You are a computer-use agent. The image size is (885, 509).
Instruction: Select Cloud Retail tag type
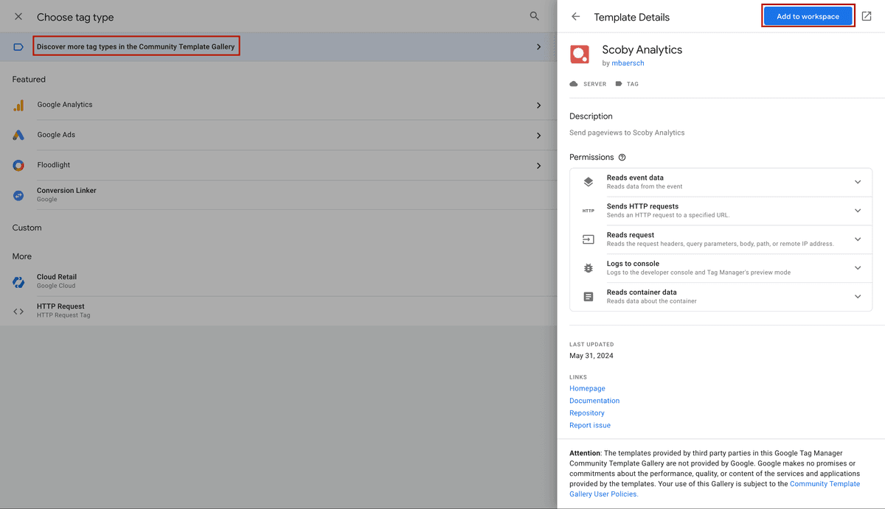click(x=277, y=281)
